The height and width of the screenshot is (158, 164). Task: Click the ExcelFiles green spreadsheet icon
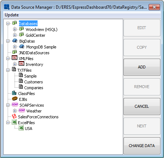tap(14, 122)
